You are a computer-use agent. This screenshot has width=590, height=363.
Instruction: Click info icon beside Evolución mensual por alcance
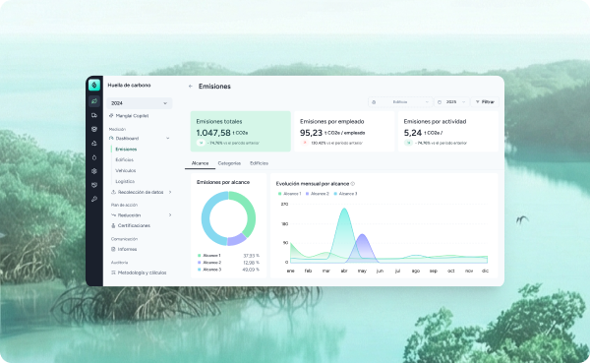[353, 184]
